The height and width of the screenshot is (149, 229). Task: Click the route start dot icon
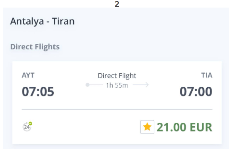88,85
